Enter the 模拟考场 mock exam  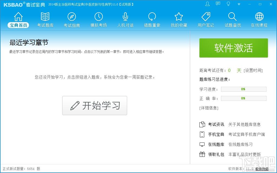coord(98,20)
